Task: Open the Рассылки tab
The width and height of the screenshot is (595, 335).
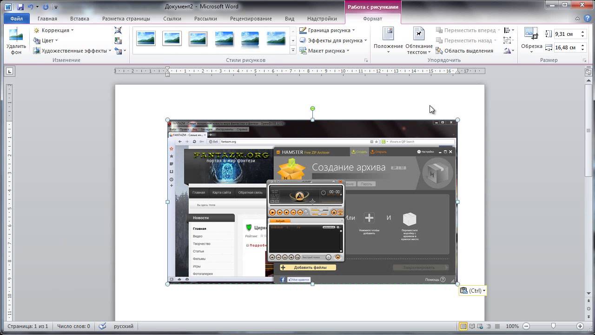Action: (x=205, y=19)
